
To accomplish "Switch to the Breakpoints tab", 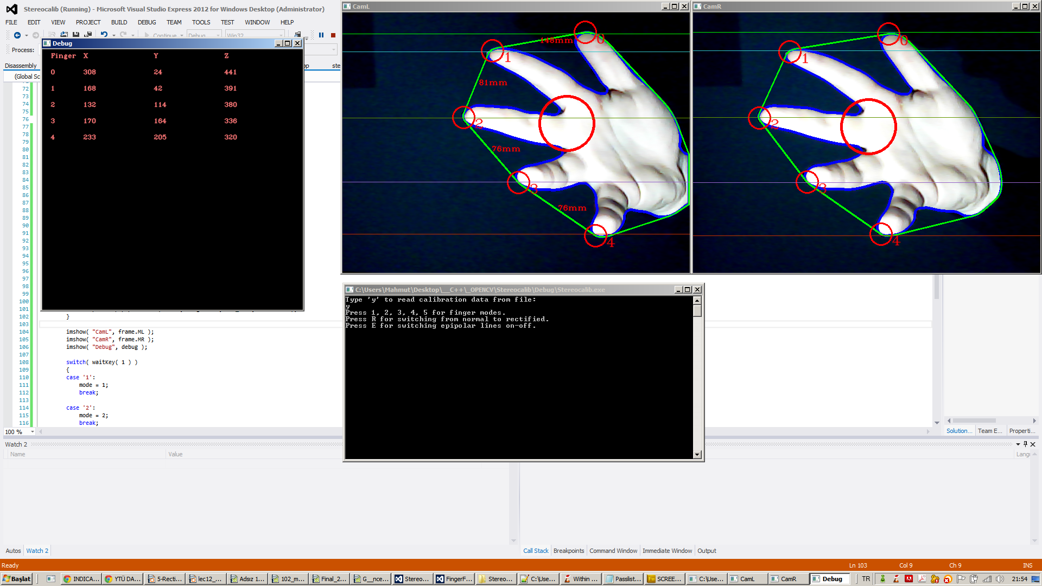I will click(x=568, y=551).
